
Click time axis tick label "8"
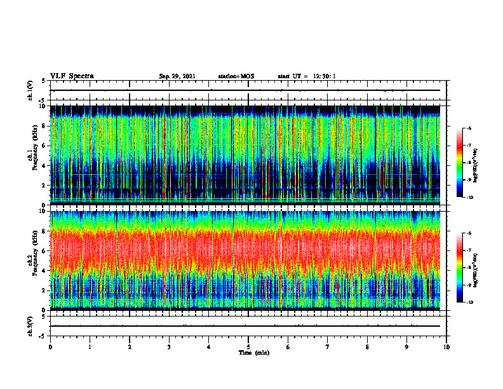coord(367,347)
